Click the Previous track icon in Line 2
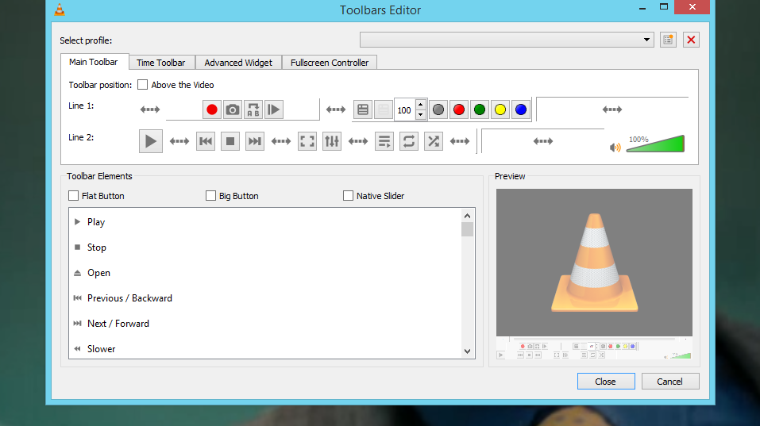 (206, 141)
